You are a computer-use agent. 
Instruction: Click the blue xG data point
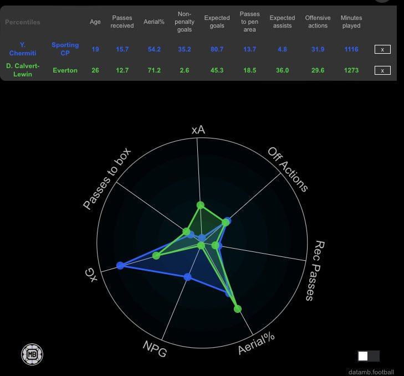pos(120,265)
